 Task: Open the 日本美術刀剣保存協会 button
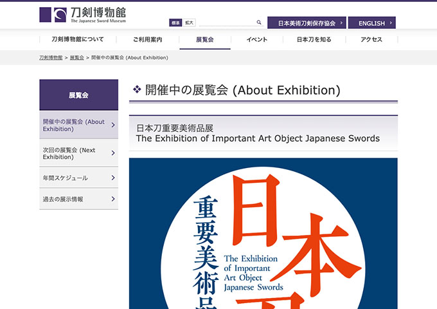click(307, 23)
